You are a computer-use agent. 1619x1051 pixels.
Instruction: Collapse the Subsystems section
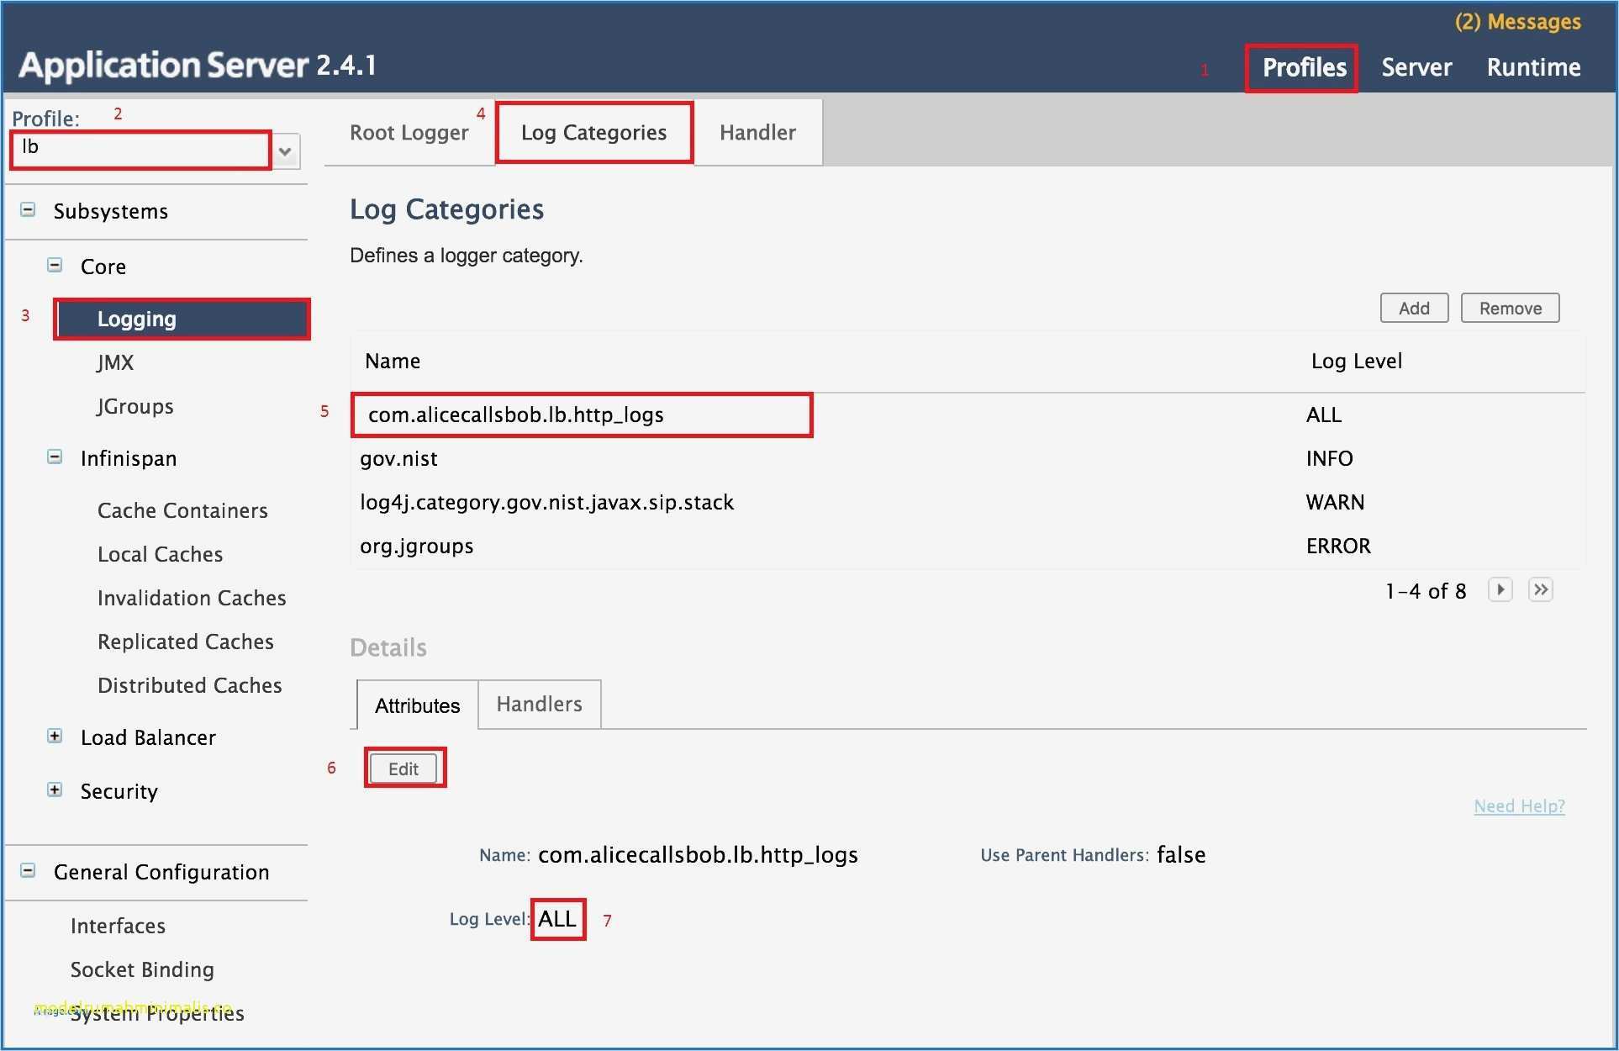[28, 210]
